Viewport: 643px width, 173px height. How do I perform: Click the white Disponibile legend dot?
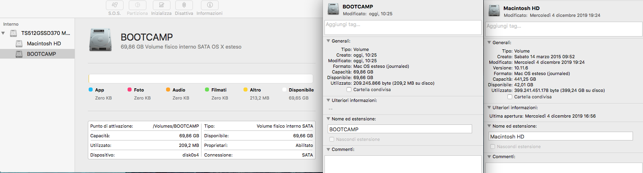284,90
